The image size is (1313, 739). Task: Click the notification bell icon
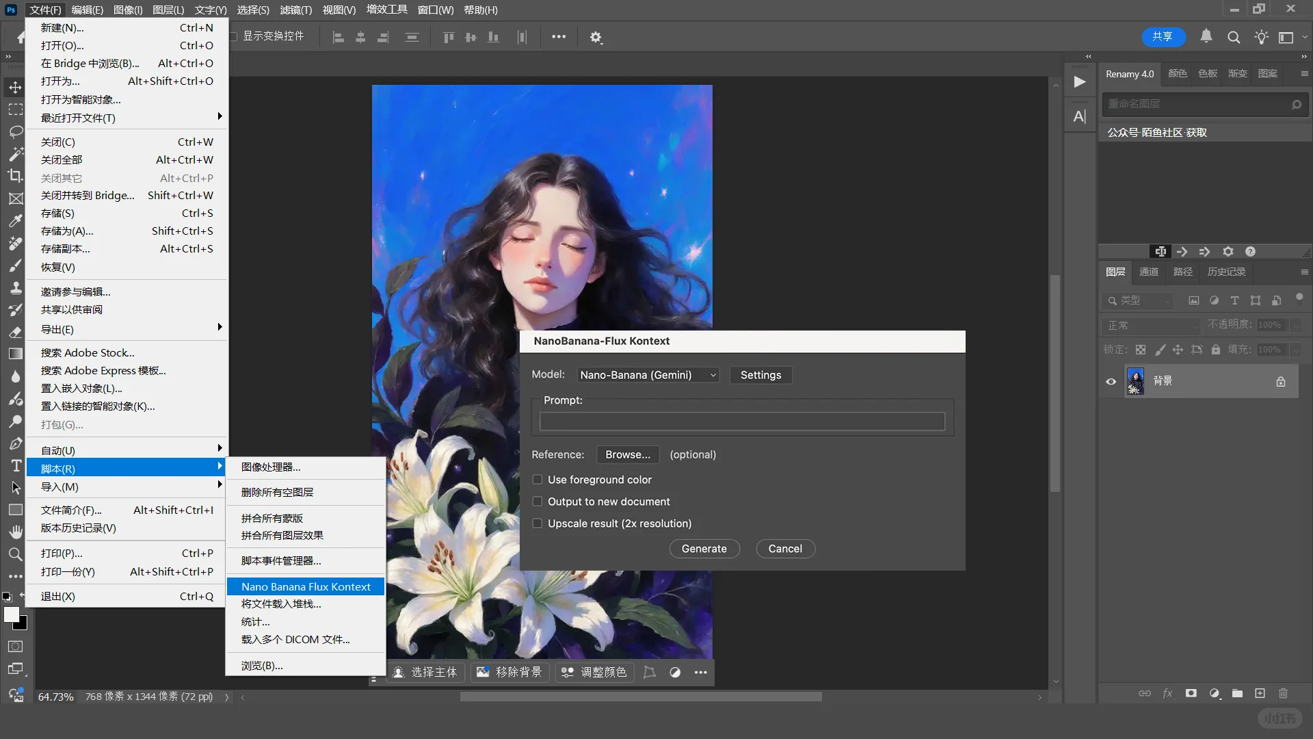coord(1206,37)
